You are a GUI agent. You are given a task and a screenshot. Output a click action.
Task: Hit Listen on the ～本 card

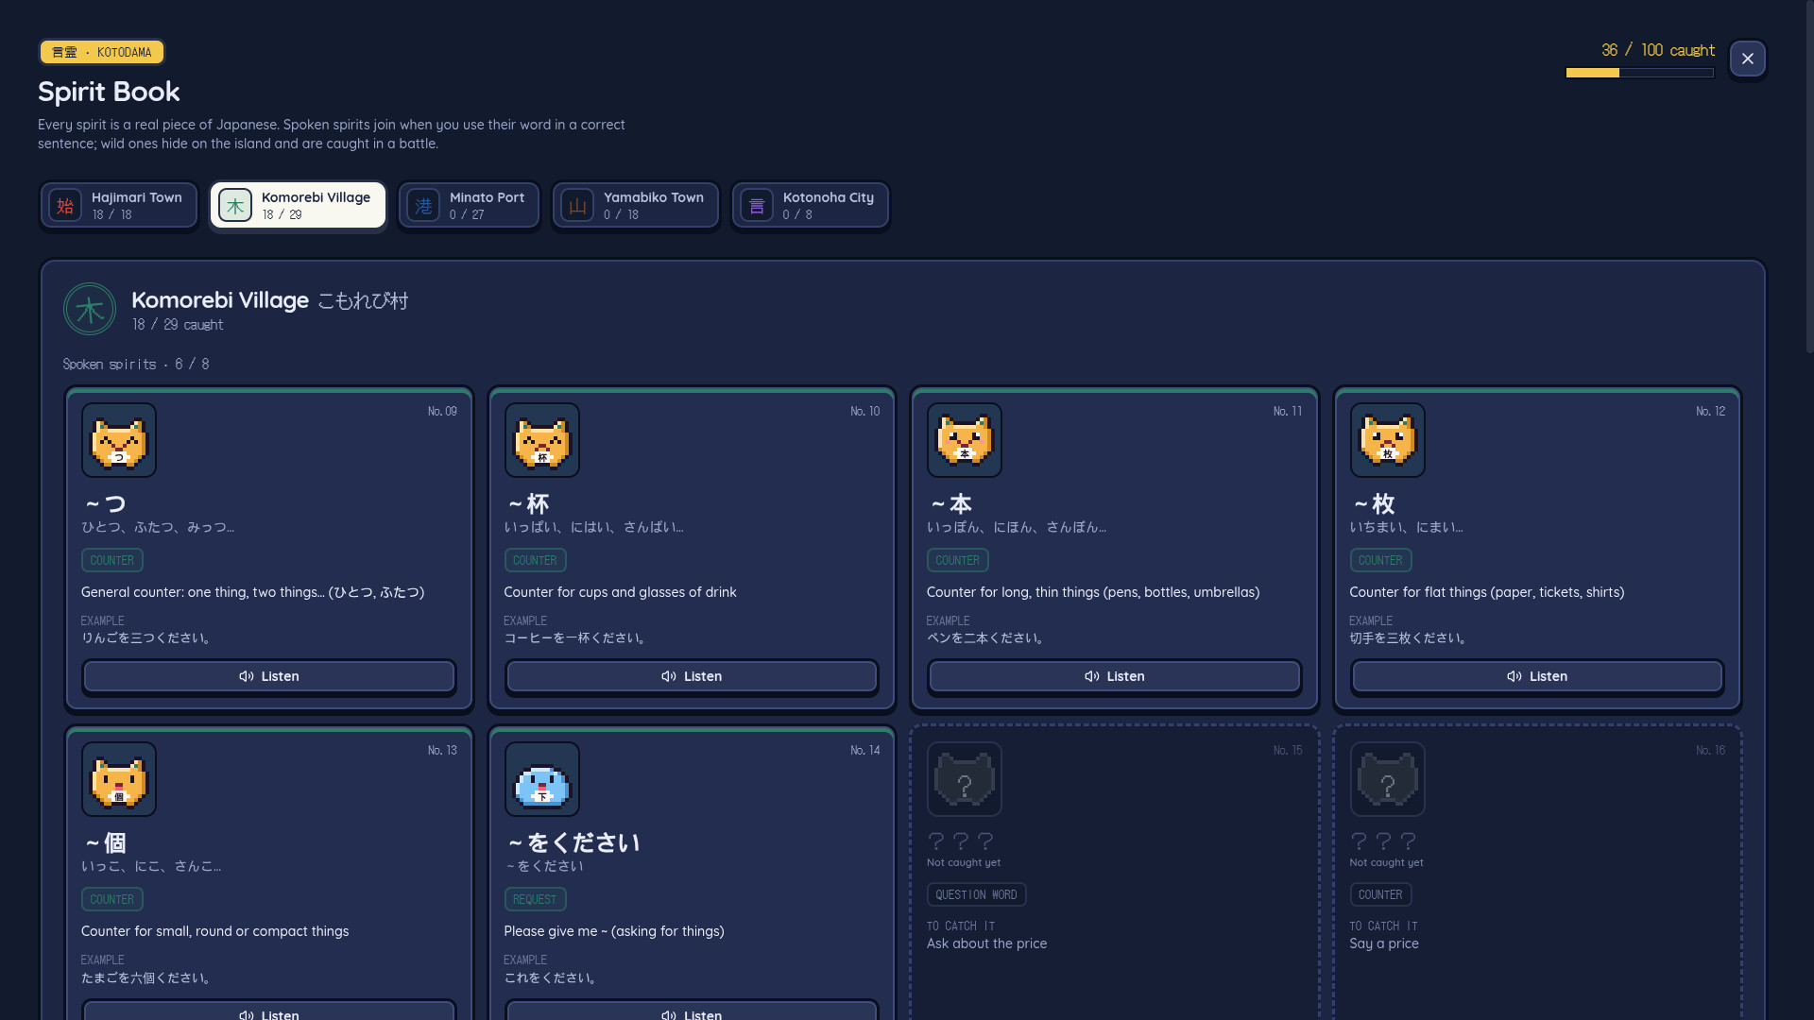tap(1115, 676)
